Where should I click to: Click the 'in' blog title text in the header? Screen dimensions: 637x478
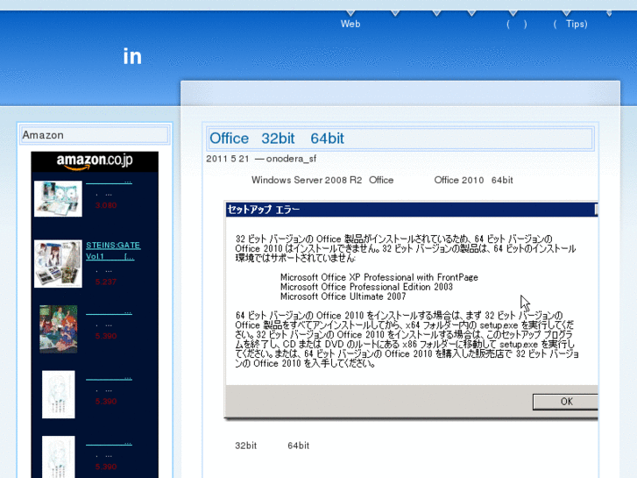point(132,56)
